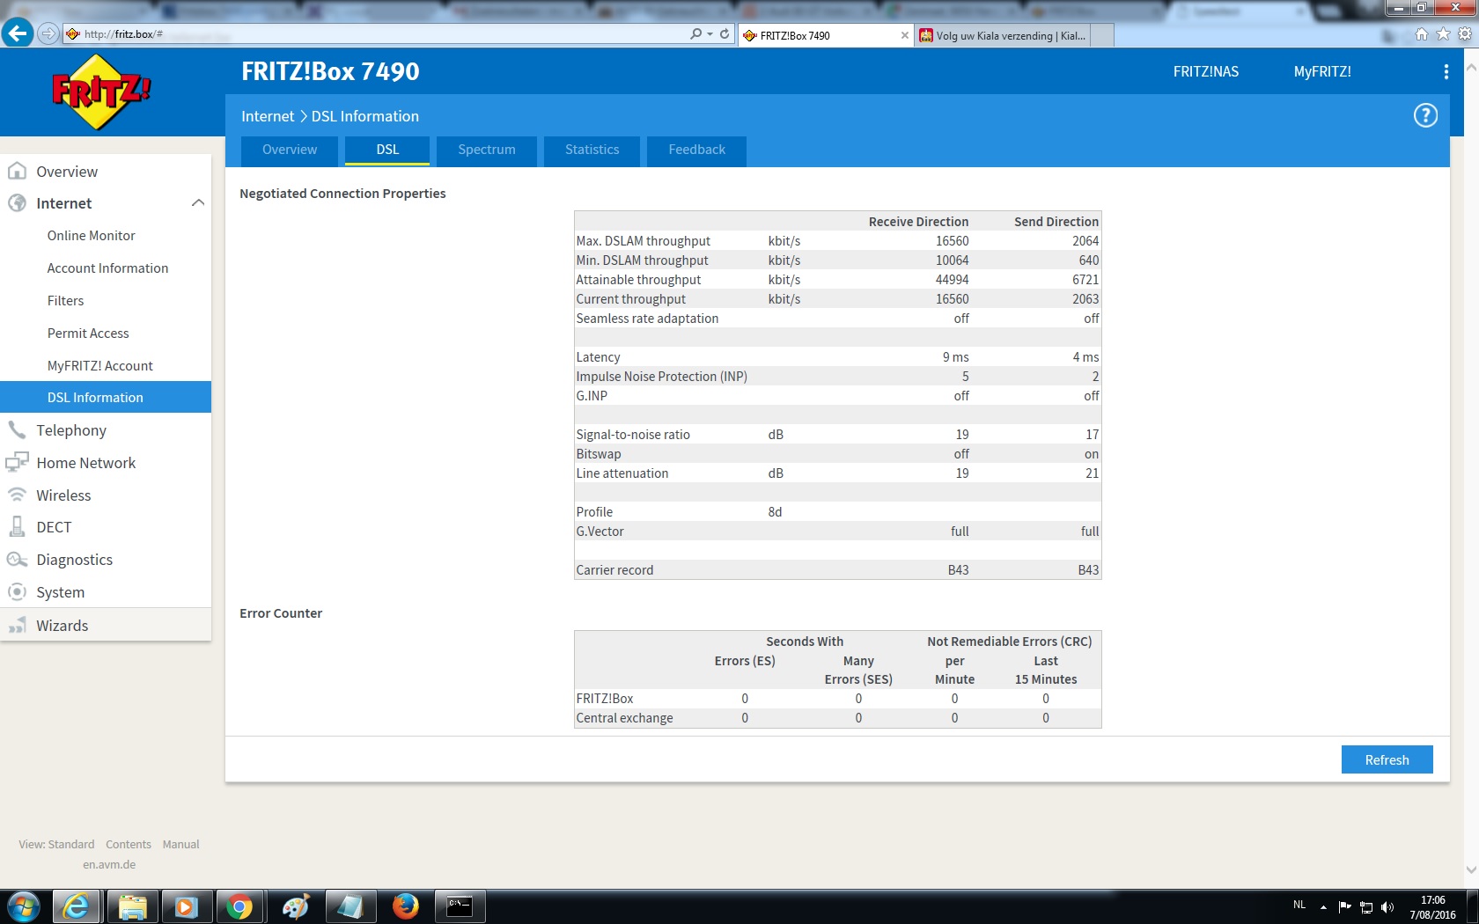Show hidden system tray icons
Viewport: 1479px width, 924px height.
(1323, 906)
